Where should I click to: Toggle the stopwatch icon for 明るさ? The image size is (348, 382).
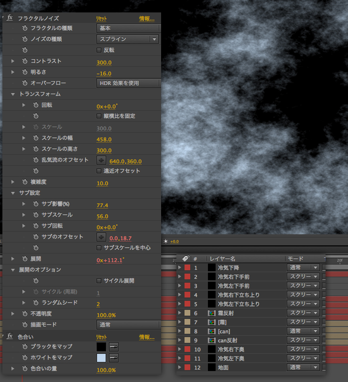25,73
